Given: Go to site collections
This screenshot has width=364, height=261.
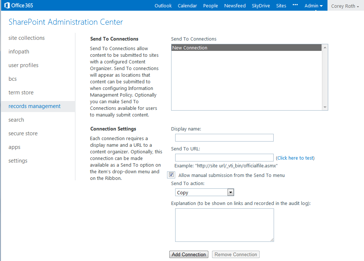Looking at the screenshot, I should point(27,38).
